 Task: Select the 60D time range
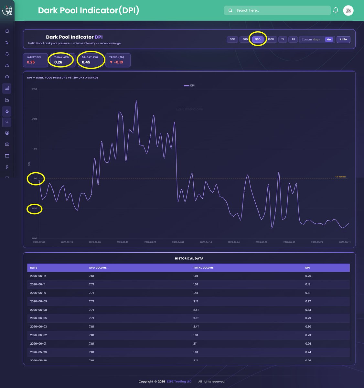click(245, 39)
